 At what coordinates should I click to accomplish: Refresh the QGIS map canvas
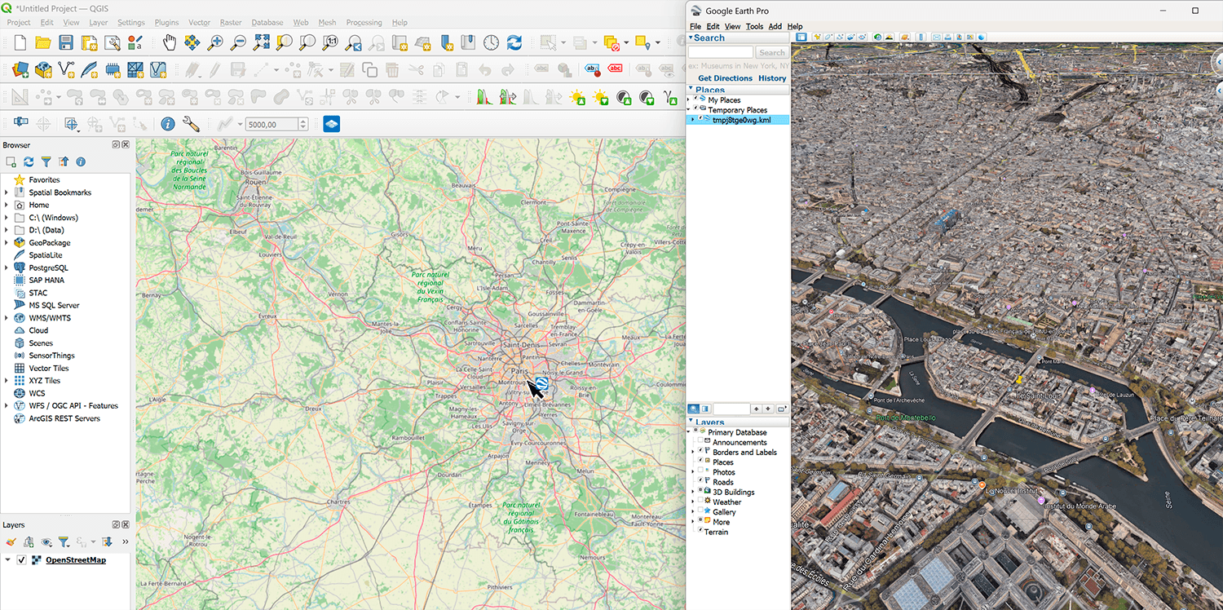click(x=514, y=42)
